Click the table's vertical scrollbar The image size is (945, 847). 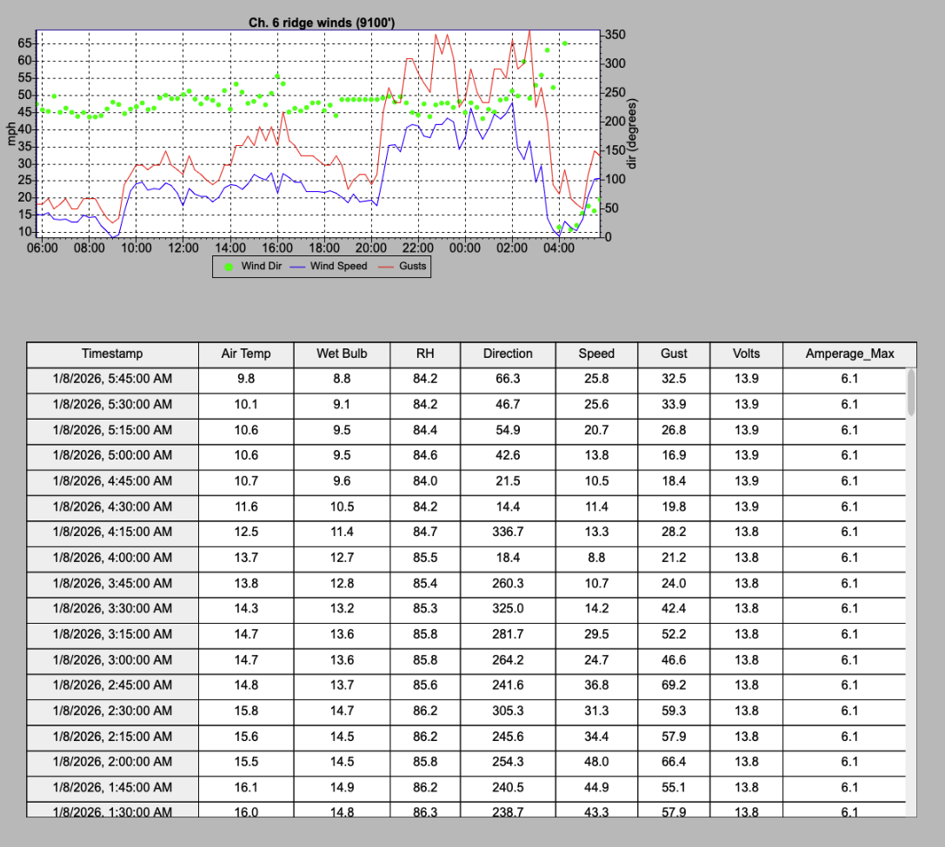point(913,391)
